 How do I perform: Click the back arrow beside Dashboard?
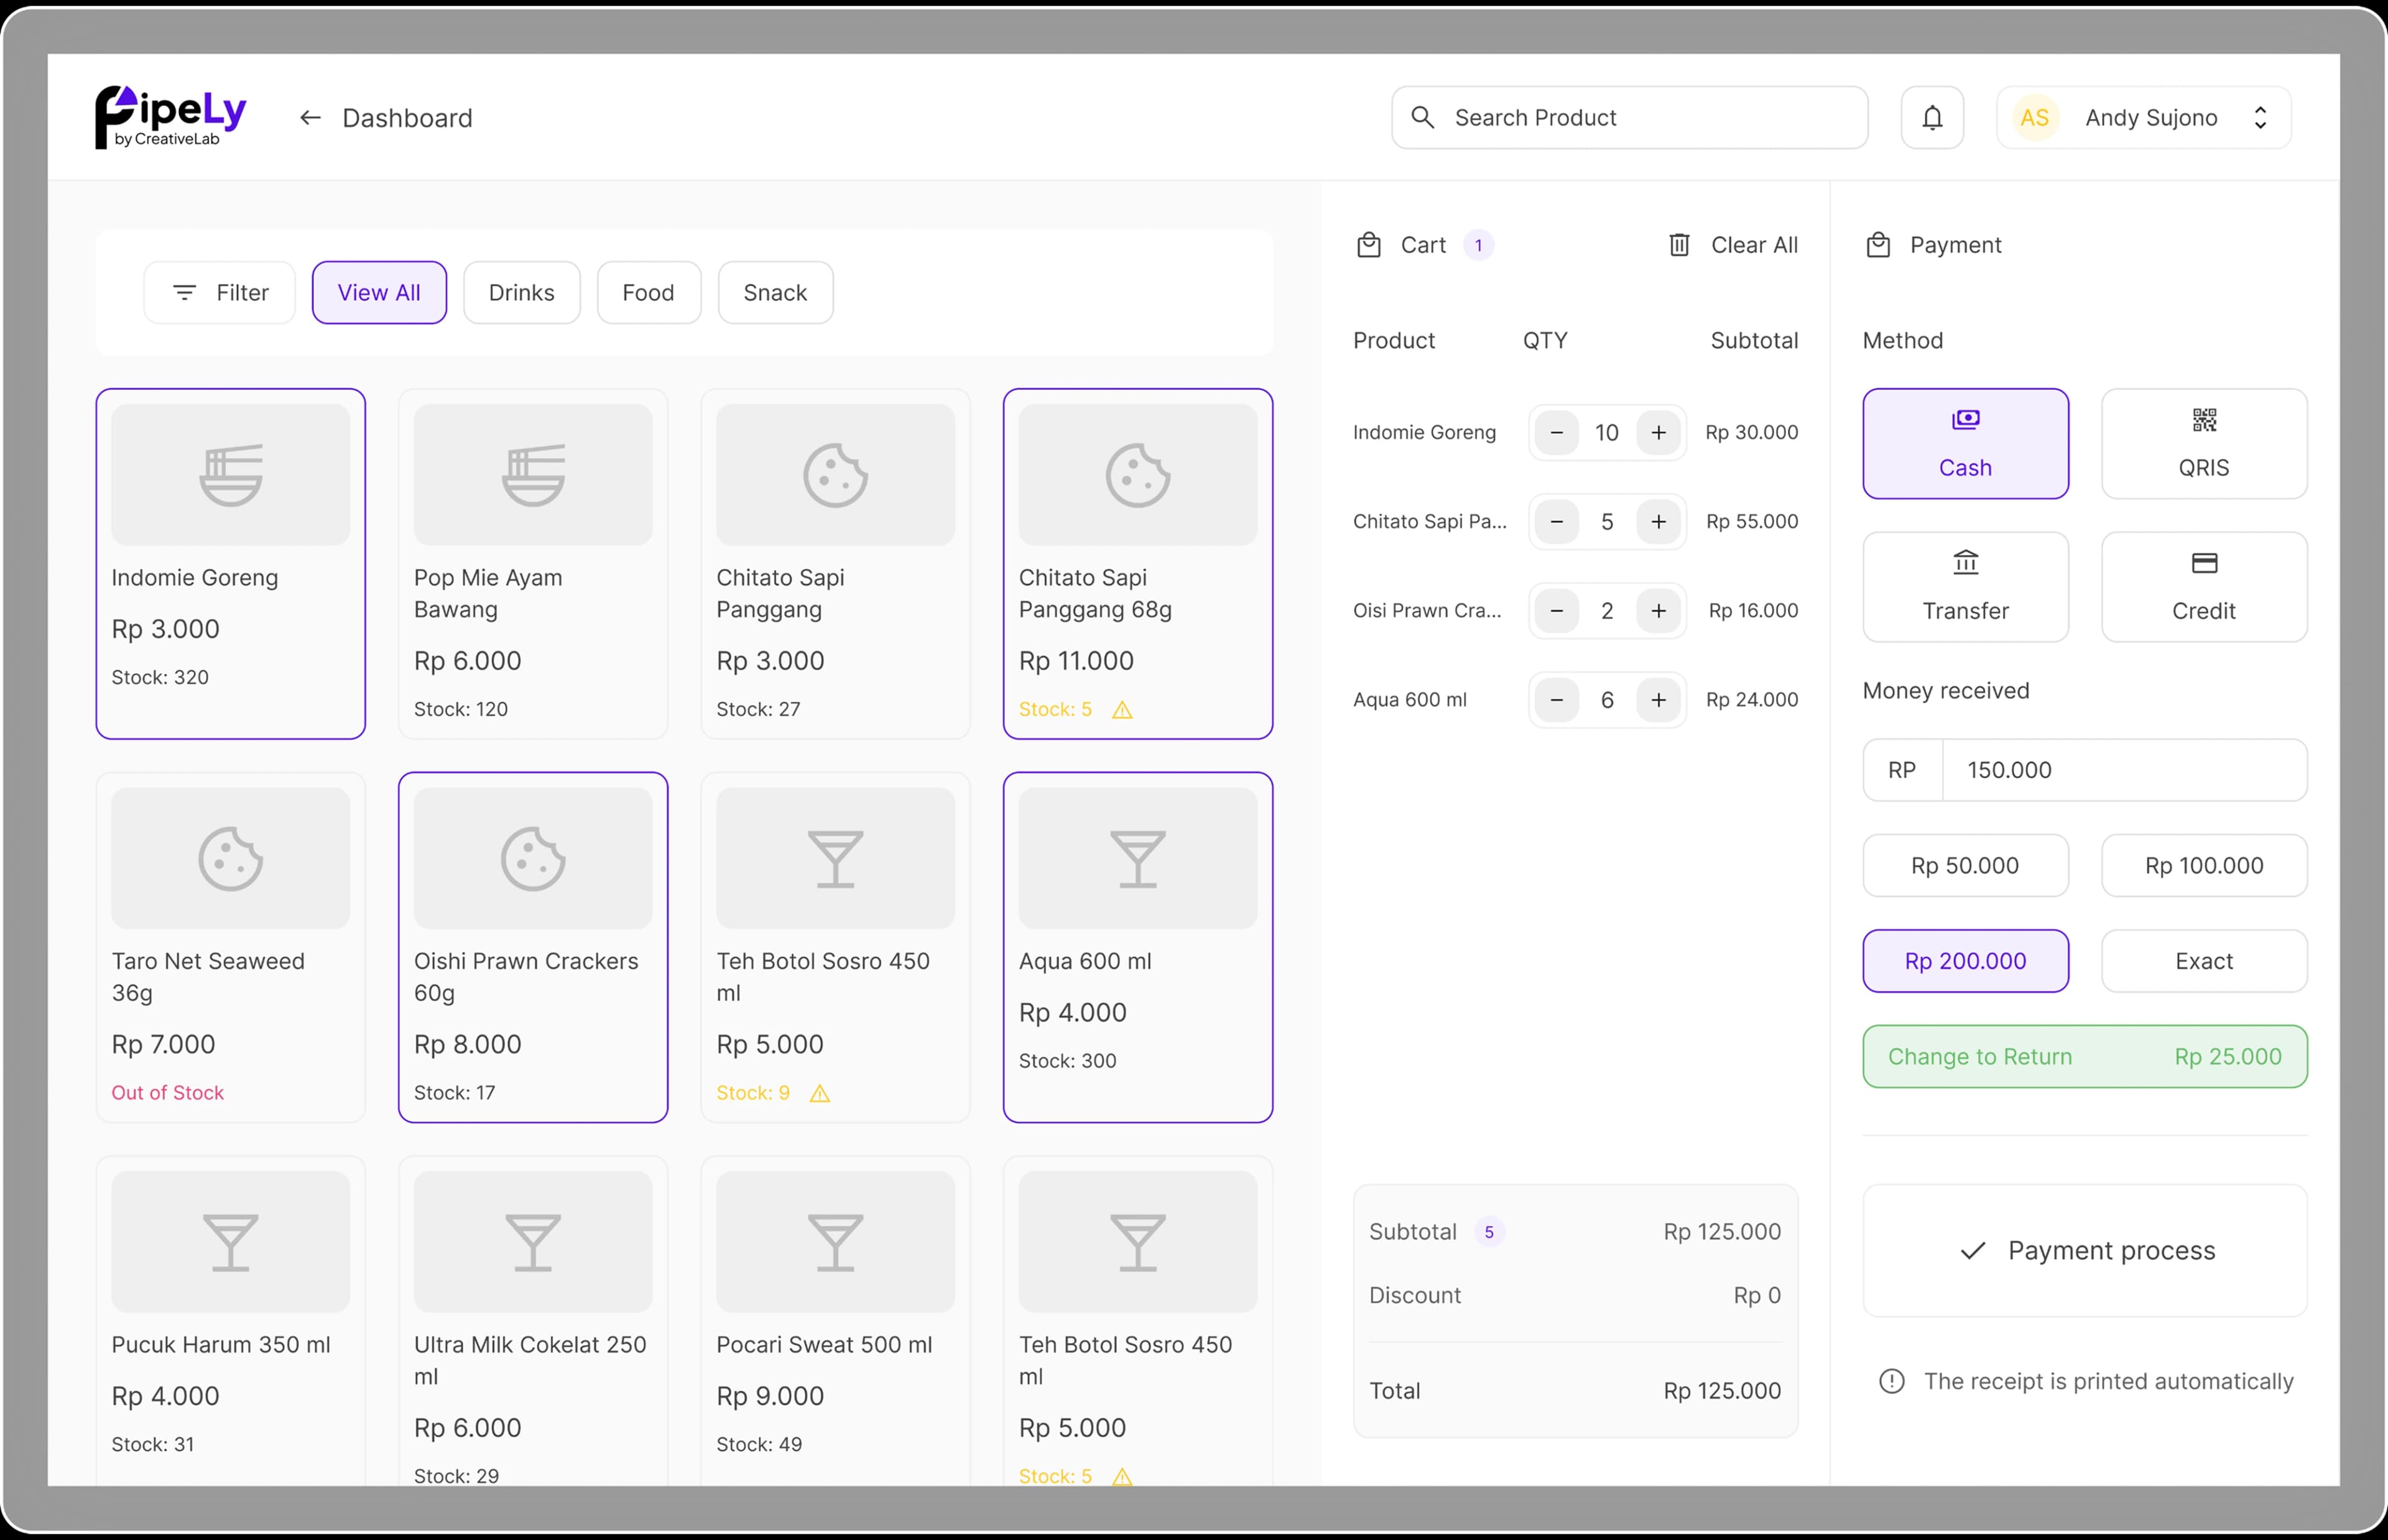pos(310,118)
